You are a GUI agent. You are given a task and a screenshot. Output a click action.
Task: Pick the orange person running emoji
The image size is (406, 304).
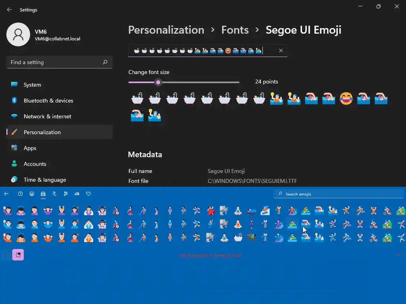(197, 237)
